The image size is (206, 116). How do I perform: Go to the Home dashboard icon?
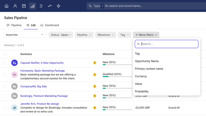[6, 6]
